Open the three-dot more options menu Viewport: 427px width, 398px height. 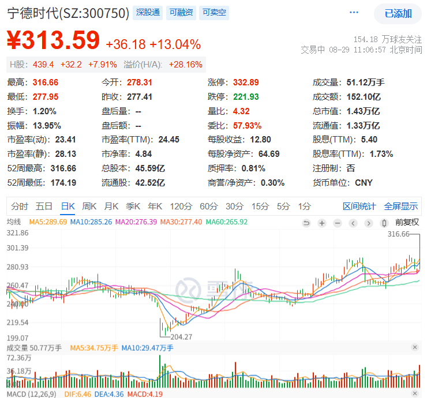pos(354,13)
